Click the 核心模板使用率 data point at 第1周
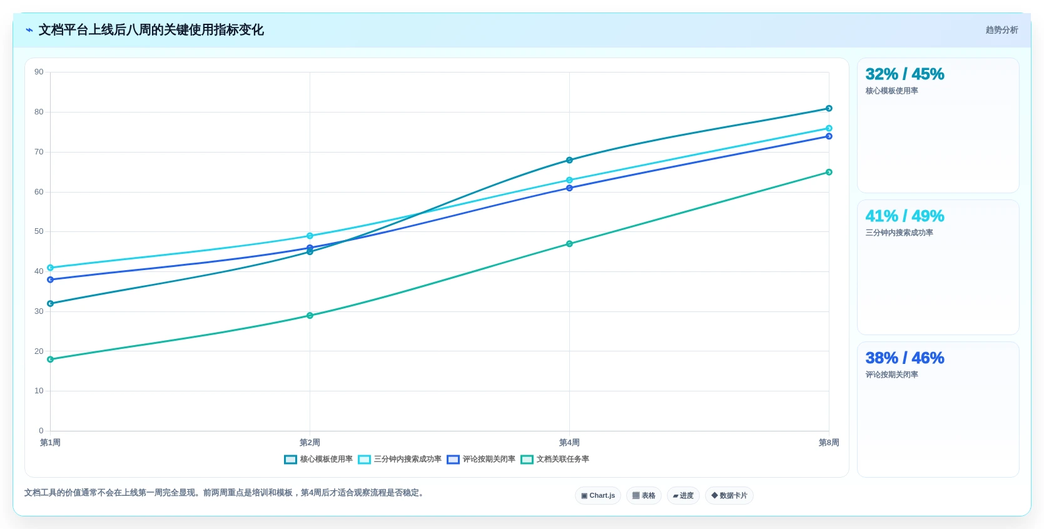 (50, 304)
